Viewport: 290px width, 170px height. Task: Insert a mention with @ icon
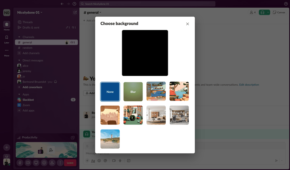(105, 161)
